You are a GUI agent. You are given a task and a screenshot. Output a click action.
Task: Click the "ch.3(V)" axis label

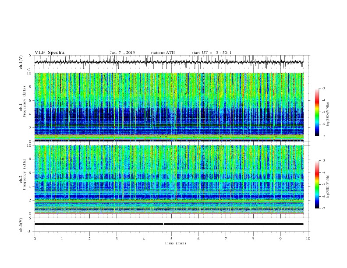[x=21, y=225]
